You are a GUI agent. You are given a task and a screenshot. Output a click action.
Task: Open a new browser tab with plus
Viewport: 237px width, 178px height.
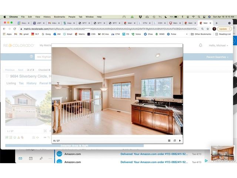(217, 23)
